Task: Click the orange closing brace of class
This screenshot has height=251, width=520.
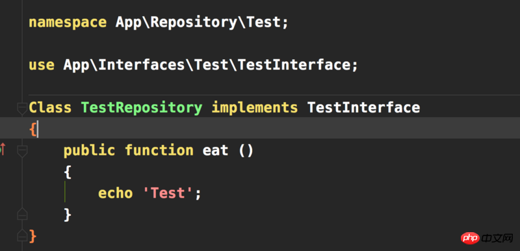Action: point(32,236)
